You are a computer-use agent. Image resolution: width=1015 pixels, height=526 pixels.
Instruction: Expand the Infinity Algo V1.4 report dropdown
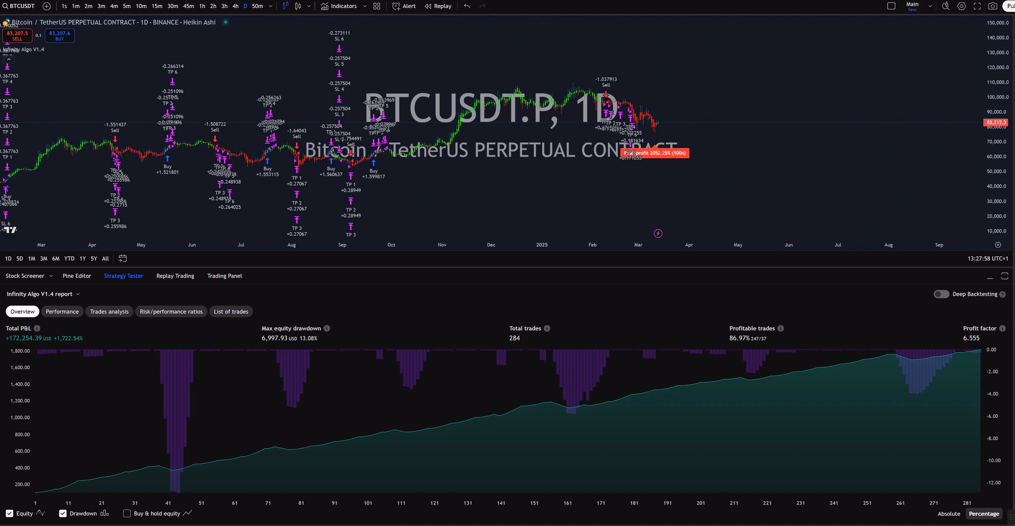coord(78,294)
